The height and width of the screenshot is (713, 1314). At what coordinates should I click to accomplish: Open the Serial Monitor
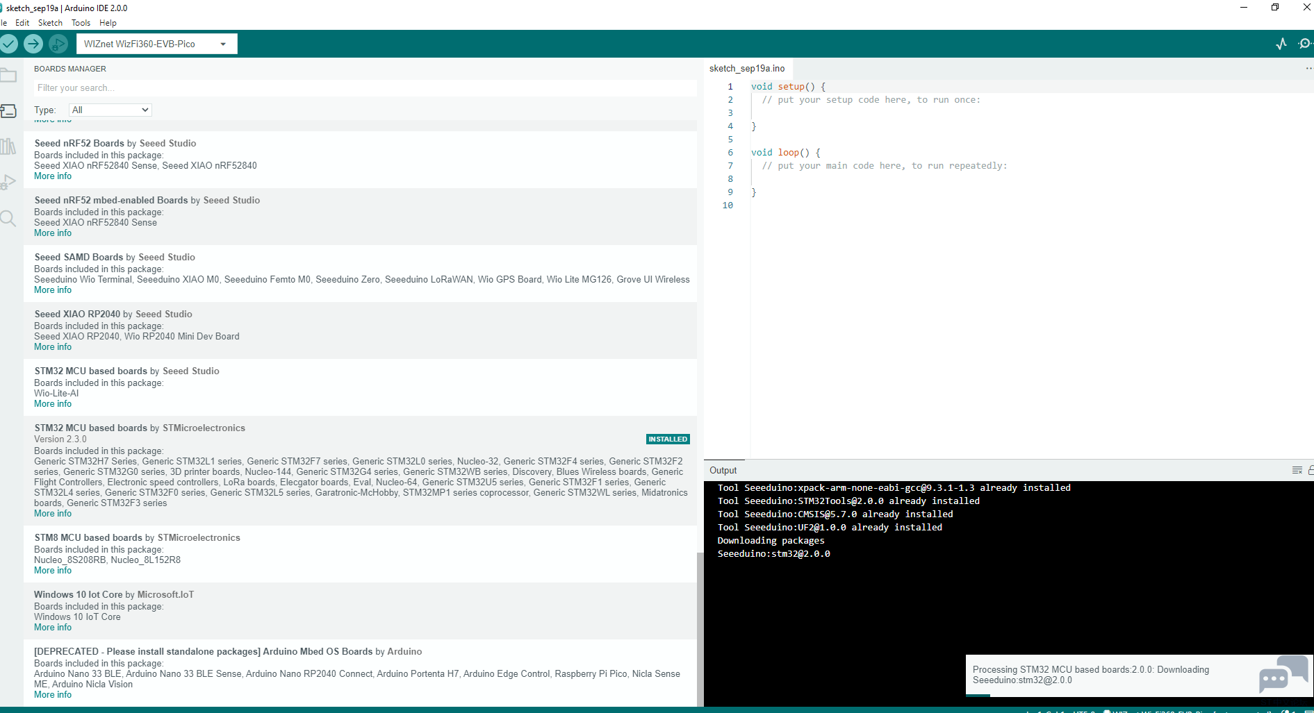(1305, 44)
